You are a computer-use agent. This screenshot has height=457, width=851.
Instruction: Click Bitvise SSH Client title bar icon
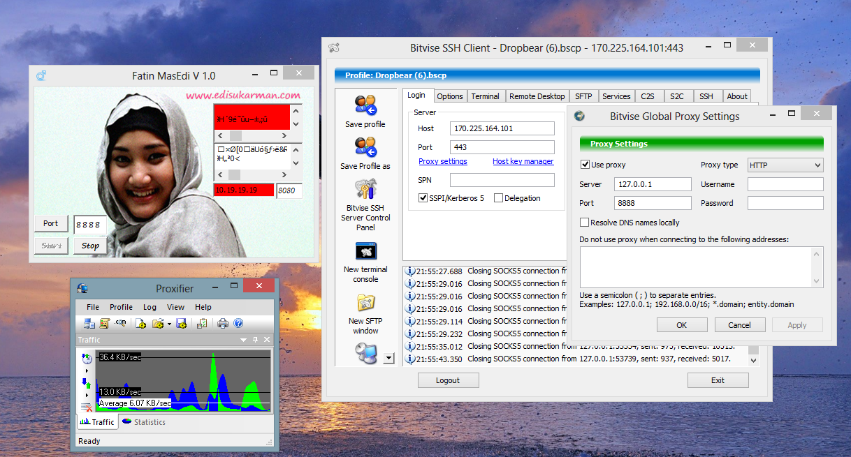click(334, 48)
